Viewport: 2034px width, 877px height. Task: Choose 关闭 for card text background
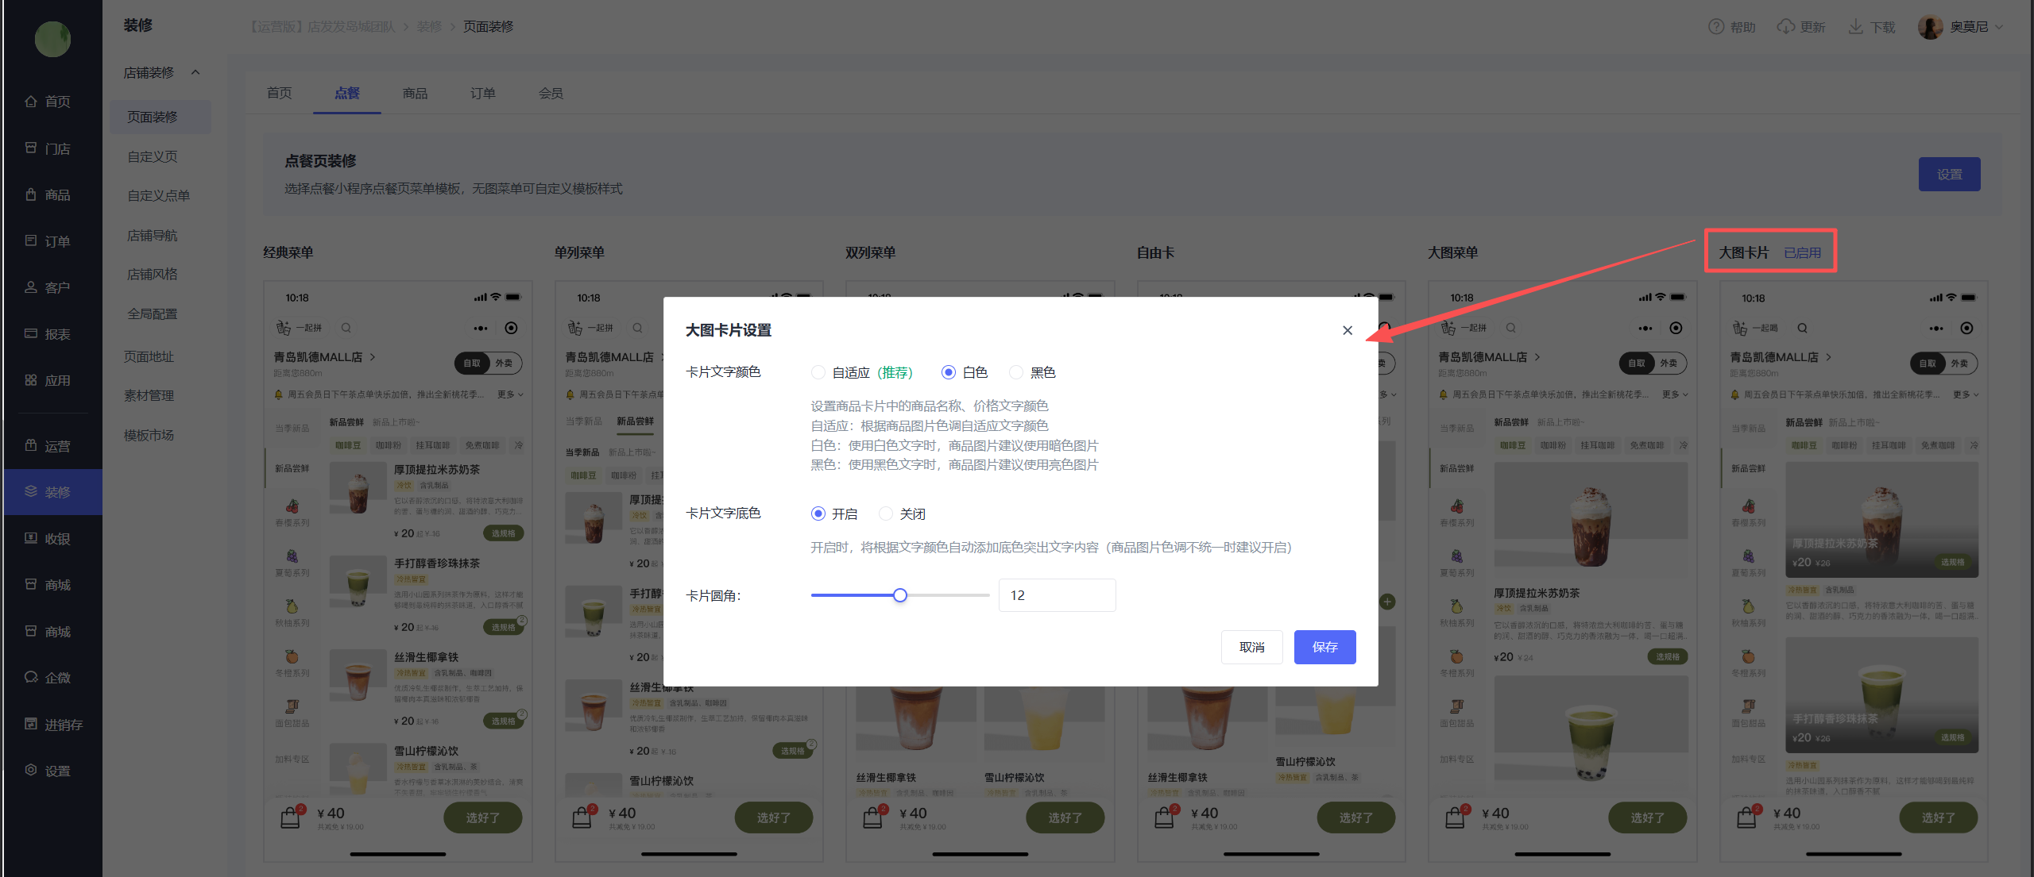click(886, 514)
